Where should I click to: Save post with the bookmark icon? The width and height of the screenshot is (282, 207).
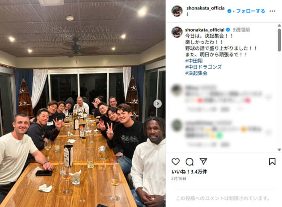(x=272, y=162)
